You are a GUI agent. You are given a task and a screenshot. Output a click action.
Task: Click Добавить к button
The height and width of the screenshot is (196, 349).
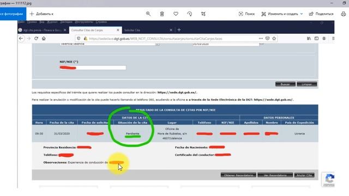pyautogui.click(x=41, y=14)
